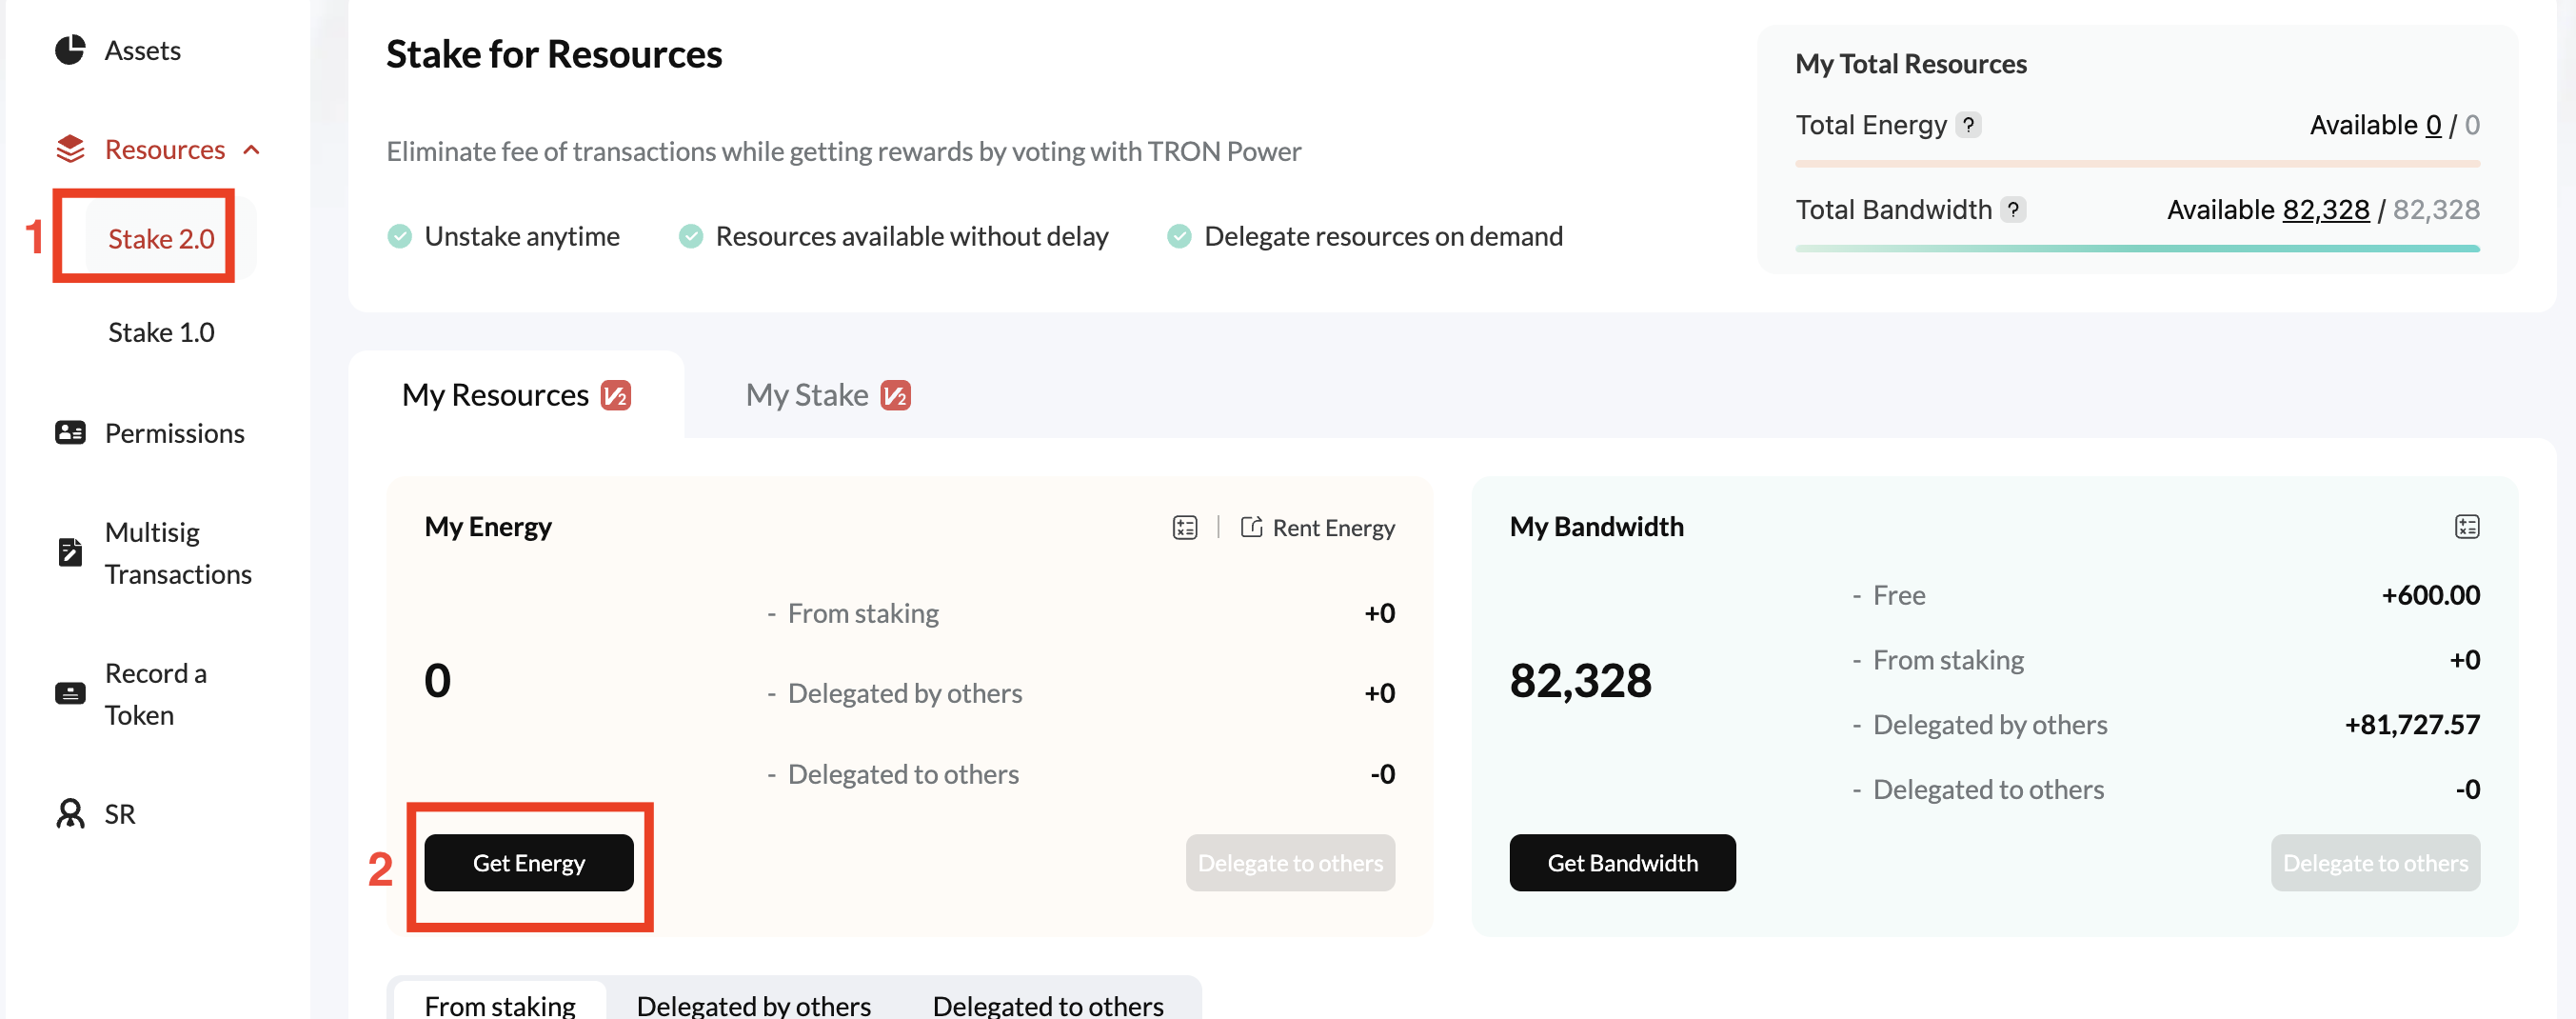2576x1019 pixels.
Task: Switch to Delegated by others tab
Action: tap(753, 1004)
